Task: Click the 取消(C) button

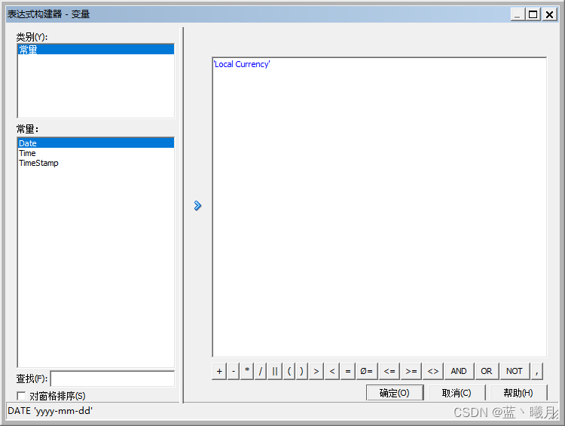Action: (457, 393)
